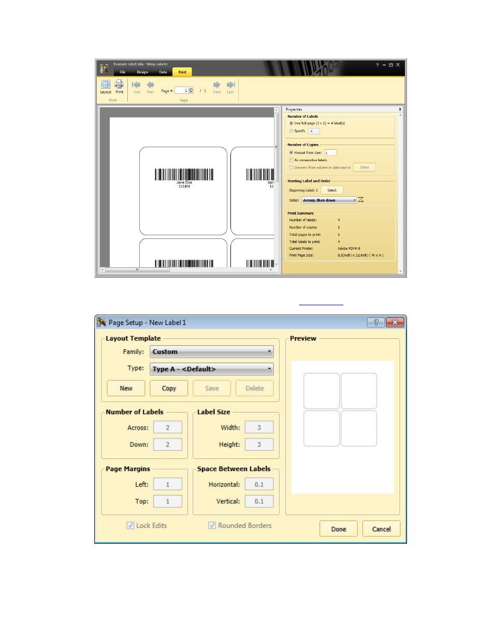Select Manual from User radio option
494x640 pixels.
(x=291, y=152)
